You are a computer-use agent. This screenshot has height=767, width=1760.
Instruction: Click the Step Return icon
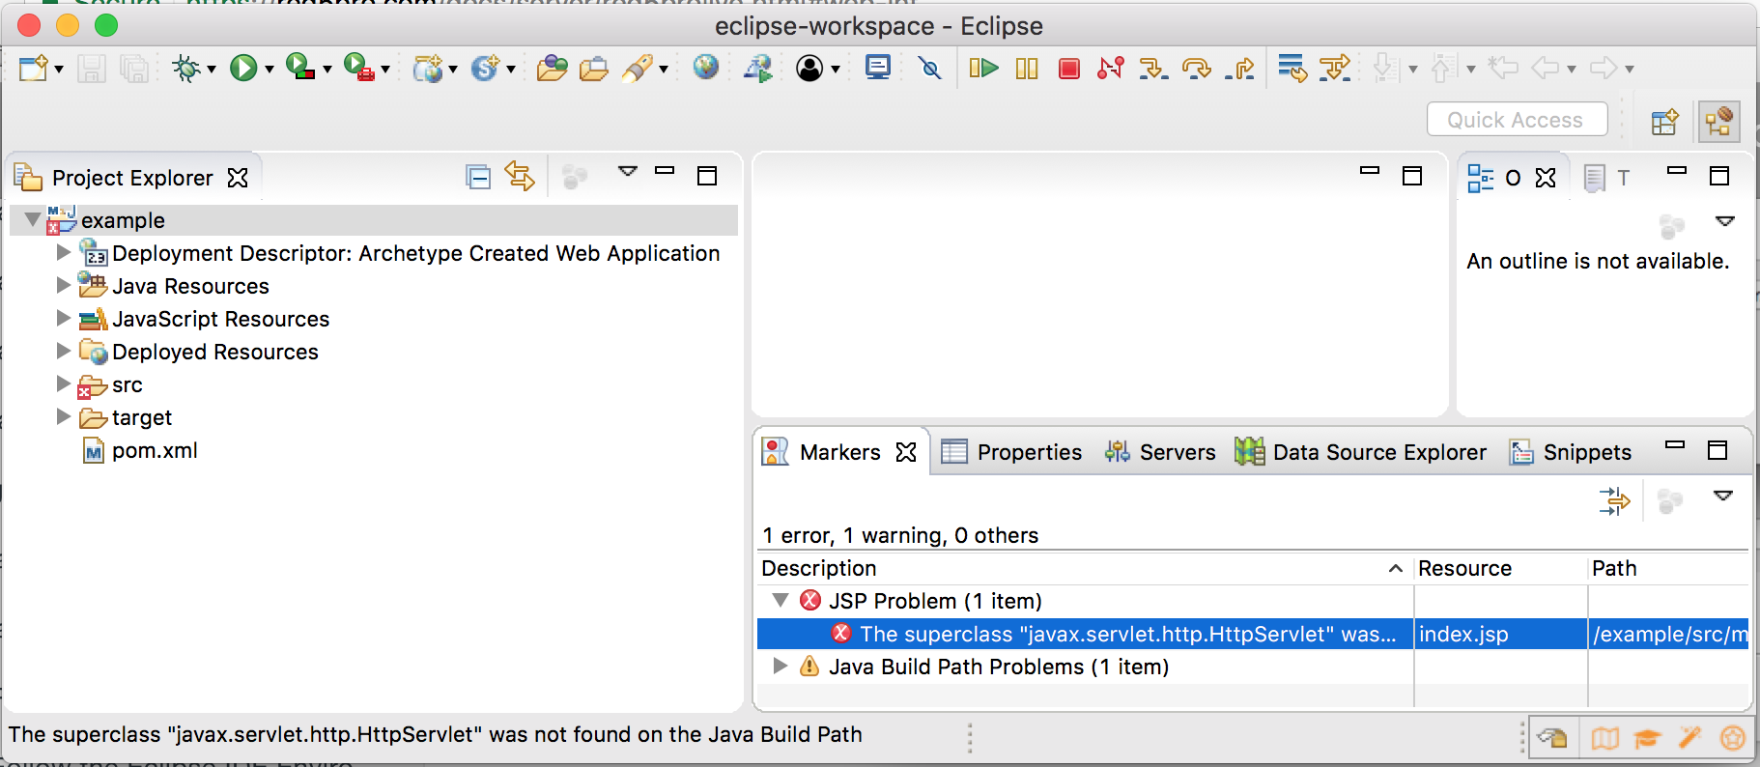pos(1239,69)
